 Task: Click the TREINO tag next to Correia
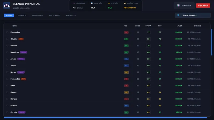pyautogui.click(x=22, y=112)
